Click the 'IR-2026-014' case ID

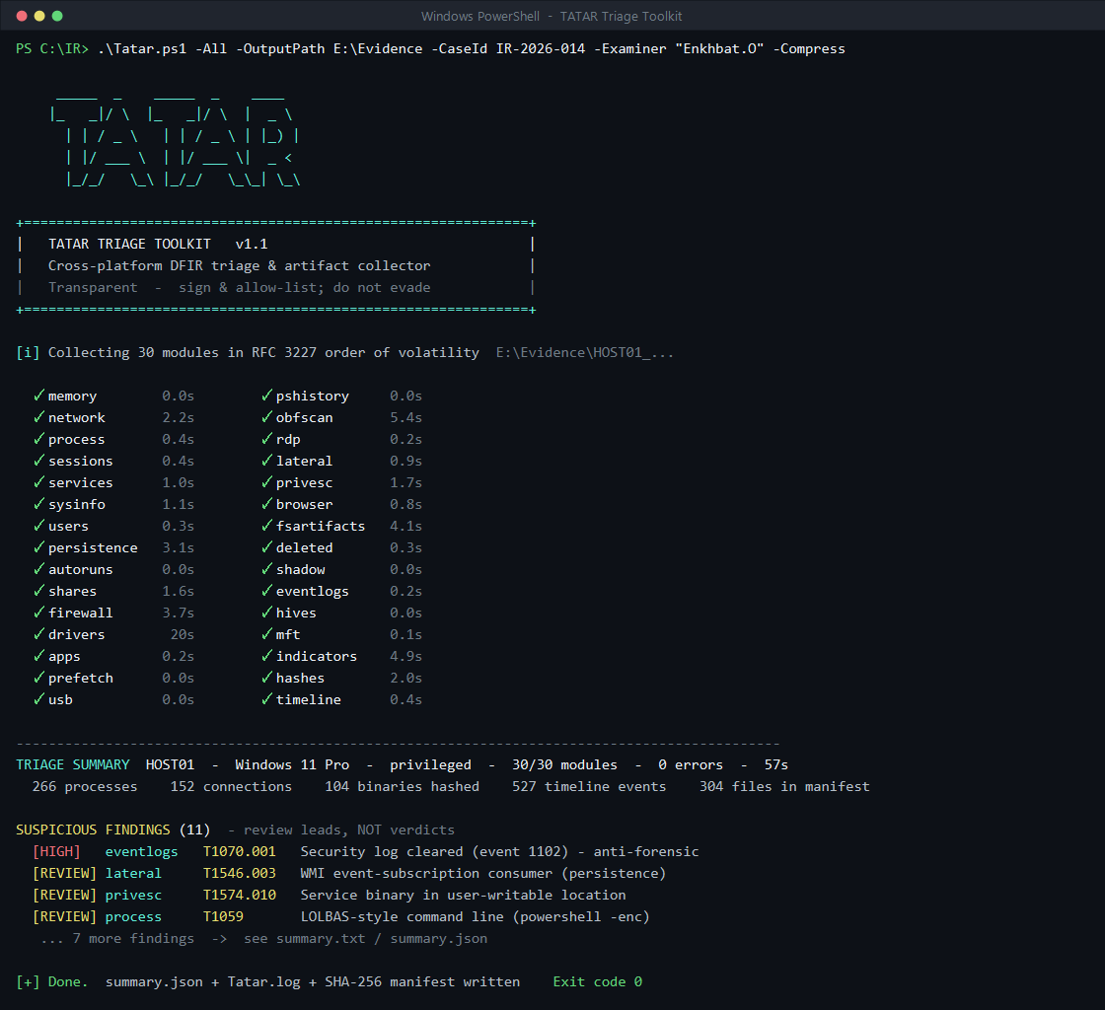[x=541, y=48]
